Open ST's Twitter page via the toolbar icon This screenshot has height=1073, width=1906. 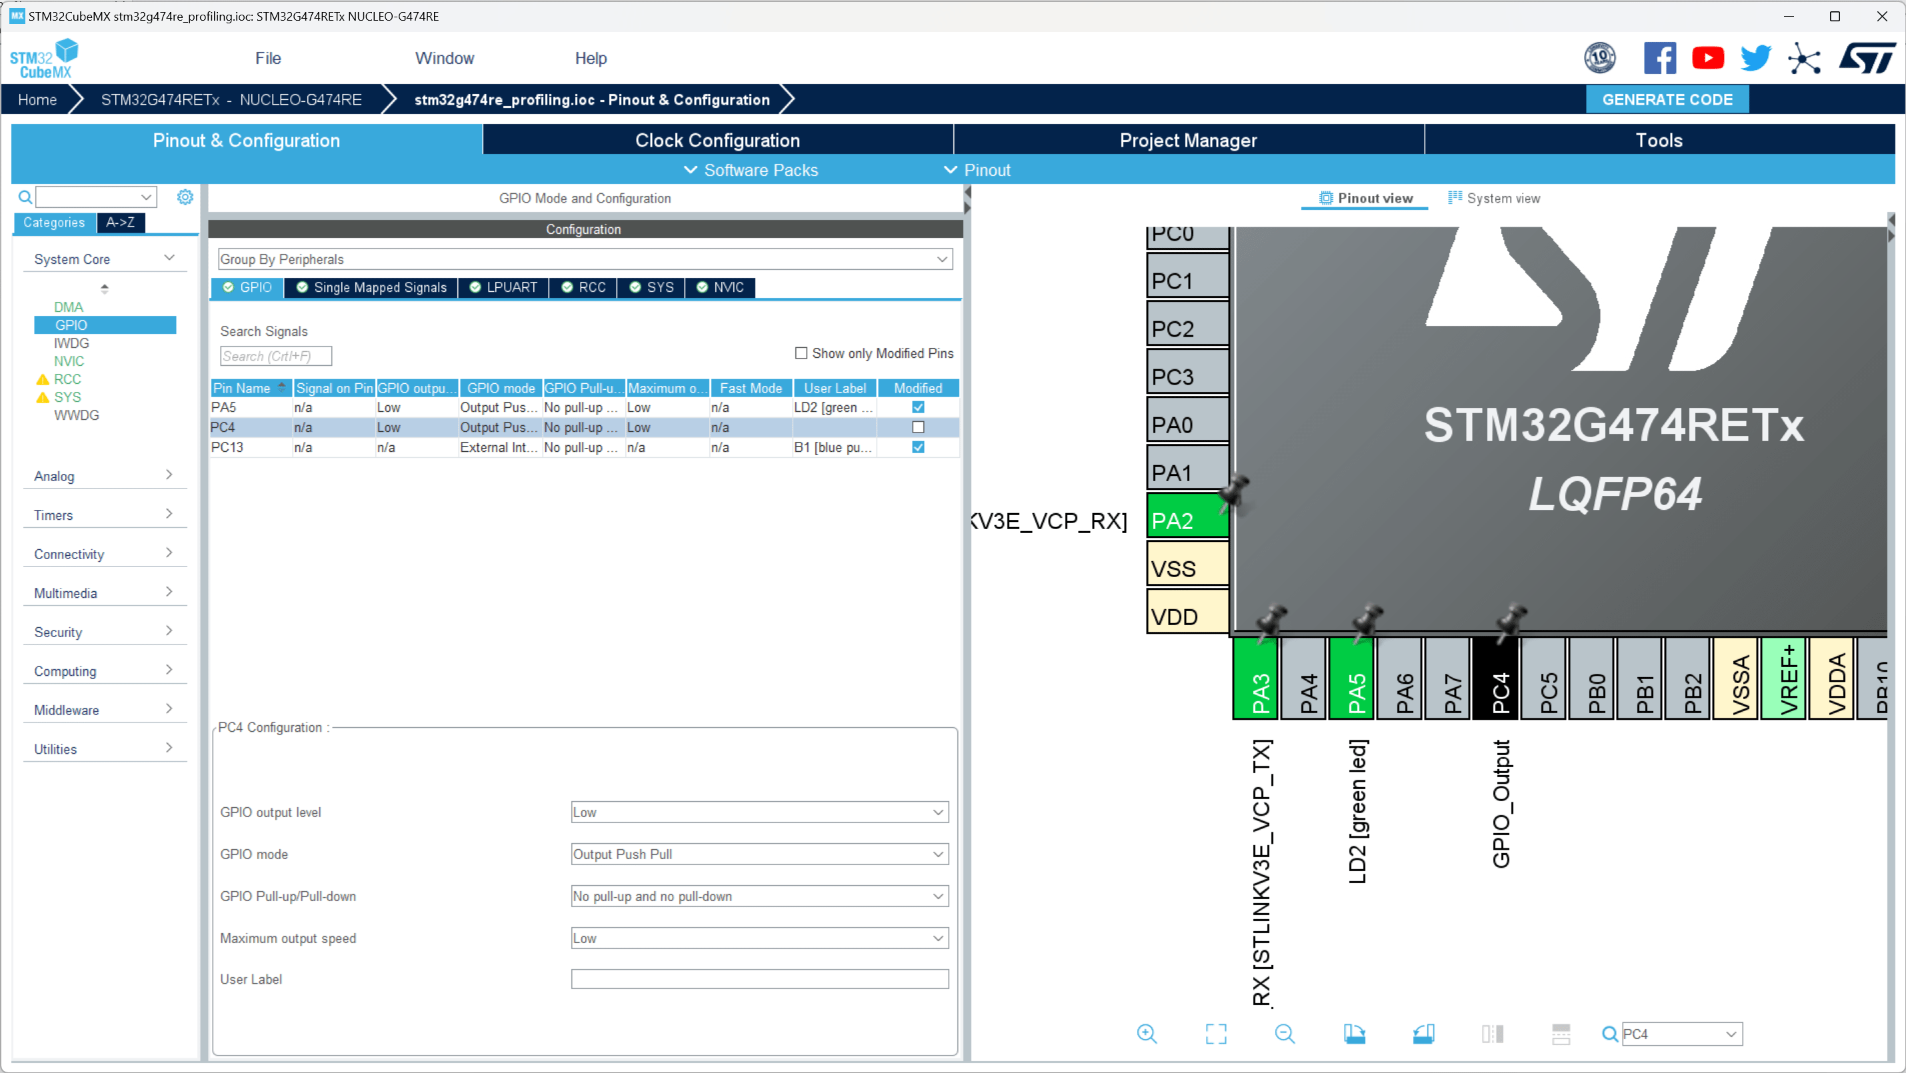(x=1755, y=58)
